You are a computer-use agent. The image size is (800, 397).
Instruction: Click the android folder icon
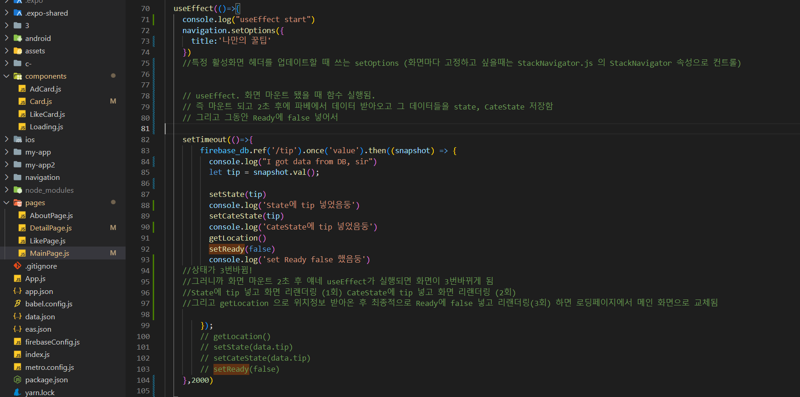(18, 38)
